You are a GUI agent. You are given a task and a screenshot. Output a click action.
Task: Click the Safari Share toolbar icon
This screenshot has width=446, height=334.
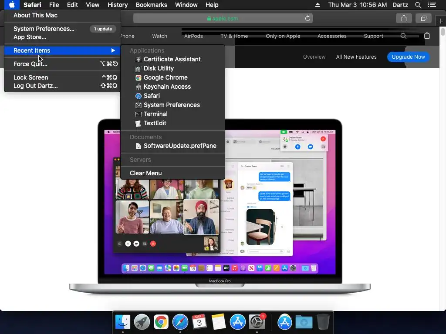[404, 18]
